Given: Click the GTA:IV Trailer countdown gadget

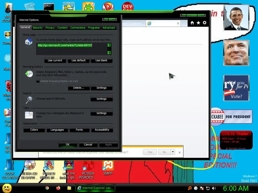Looking at the screenshot, I should coord(236,140).
